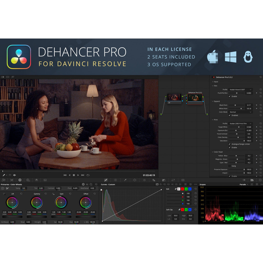Click the Gain color wheel
The width and height of the screenshot is (263, 263).
click(61, 202)
